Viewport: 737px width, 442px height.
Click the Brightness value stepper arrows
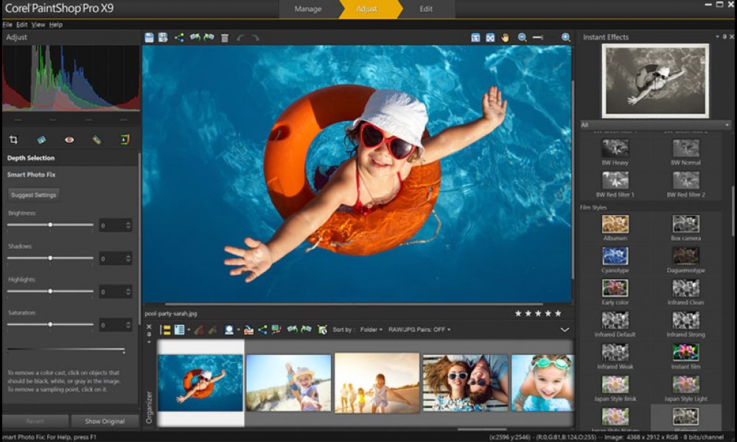(x=128, y=225)
